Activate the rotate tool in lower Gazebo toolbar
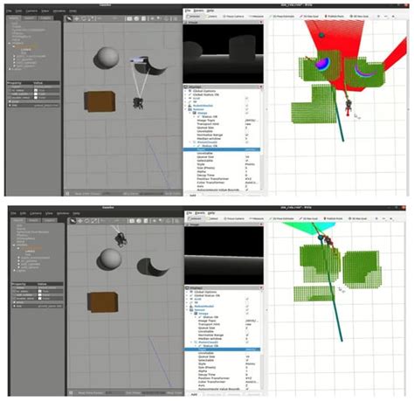Viewport: 414px width, 401px height. click(x=86, y=221)
